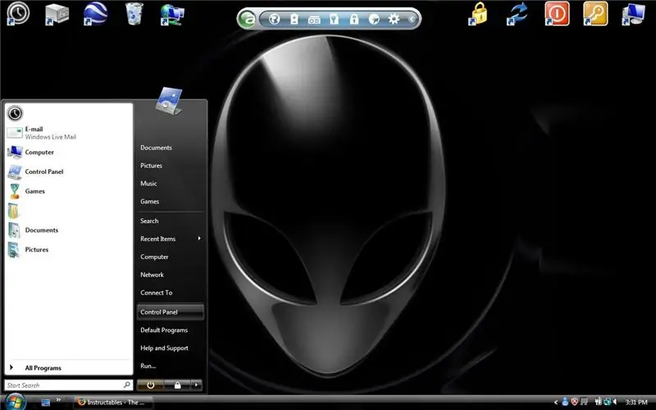The width and height of the screenshot is (656, 410).
Task: Click the red security shield tray icon
Action: pos(575,402)
